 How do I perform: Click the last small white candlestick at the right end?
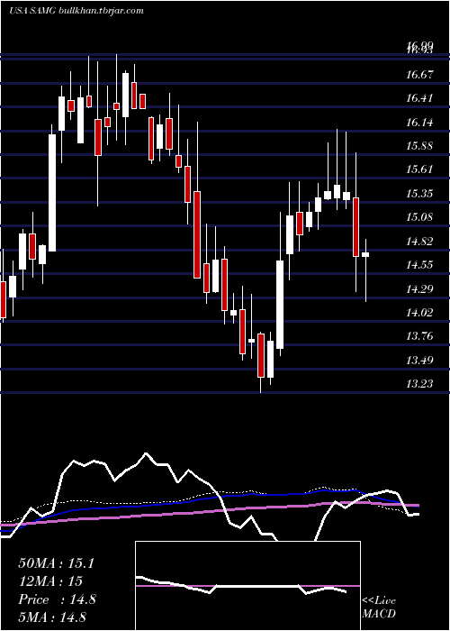[365, 254]
